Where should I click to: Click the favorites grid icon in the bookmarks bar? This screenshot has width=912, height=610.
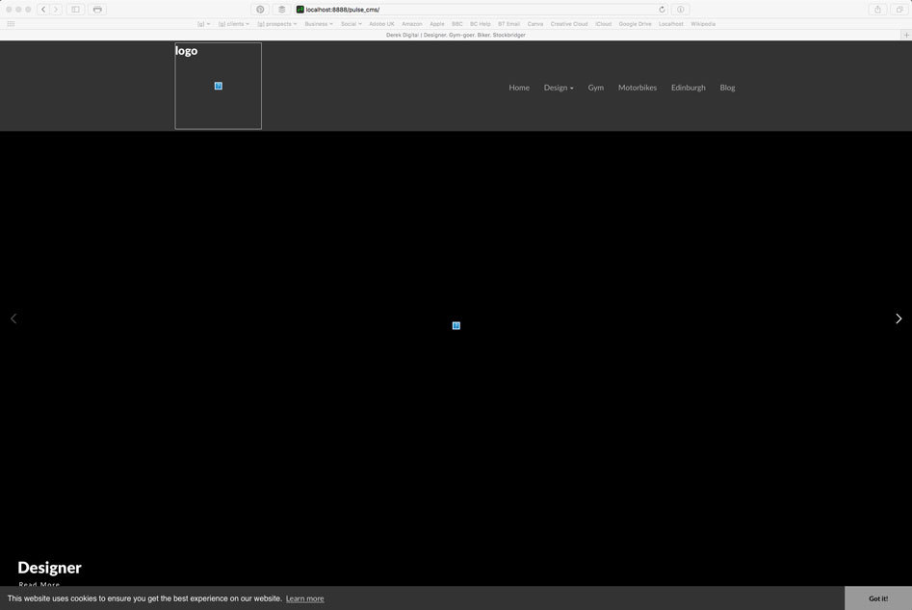point(11,24)
